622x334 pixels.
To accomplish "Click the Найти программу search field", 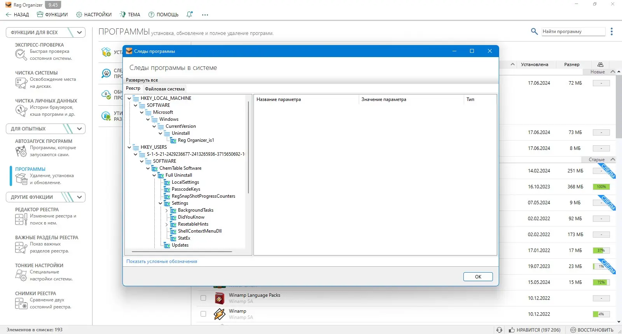I will pyautogui.click(x=573, y=31).
